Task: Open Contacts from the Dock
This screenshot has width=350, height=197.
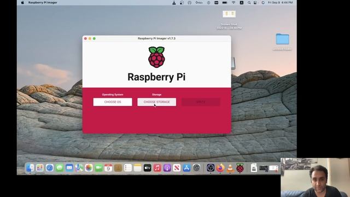Action: tap(118, 168)
